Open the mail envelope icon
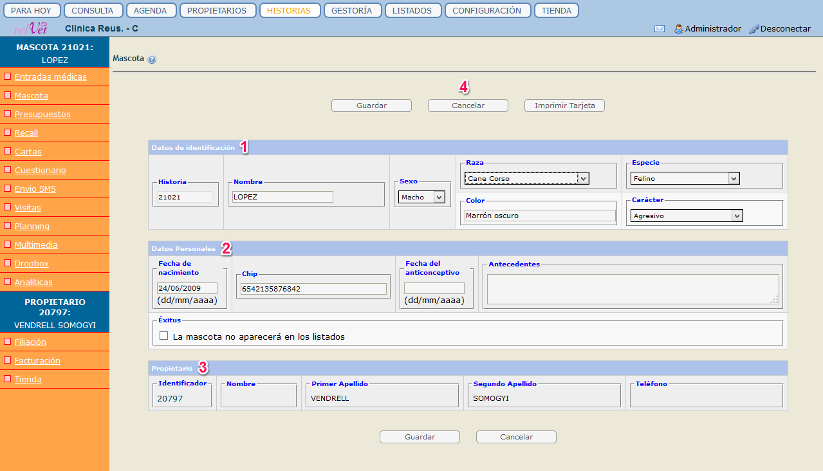 (x=660, y=29)
